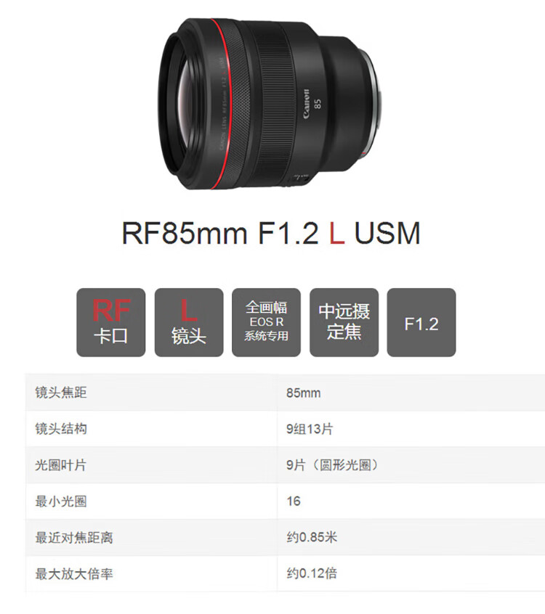Click the minimum aperture value 16

point(294,502)
